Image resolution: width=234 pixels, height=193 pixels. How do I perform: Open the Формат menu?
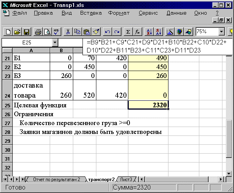pos(119,13)
